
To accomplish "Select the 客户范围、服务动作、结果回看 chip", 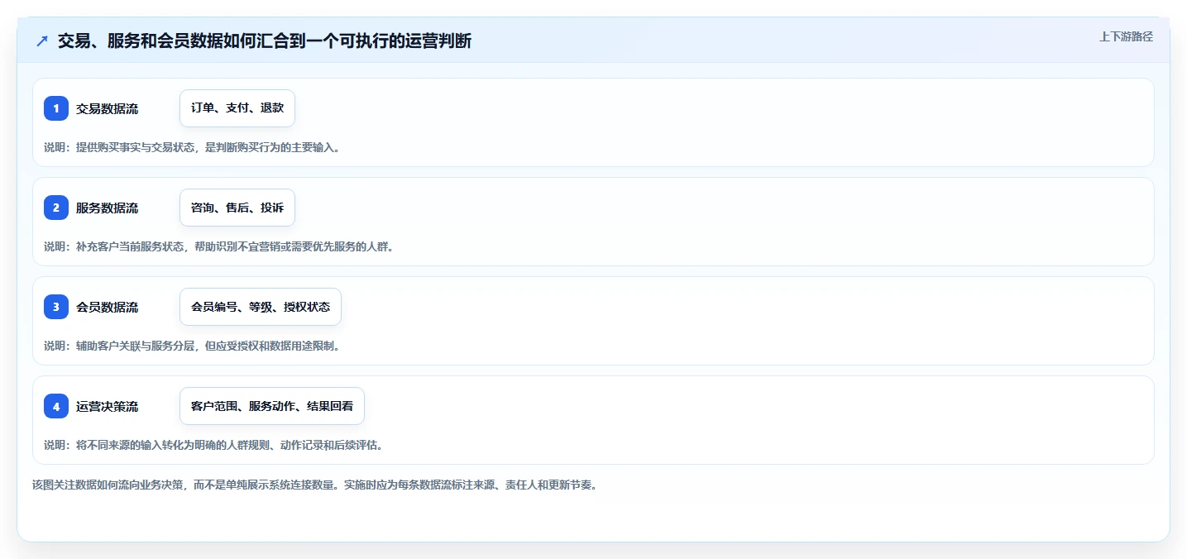I will click(272, 406).
